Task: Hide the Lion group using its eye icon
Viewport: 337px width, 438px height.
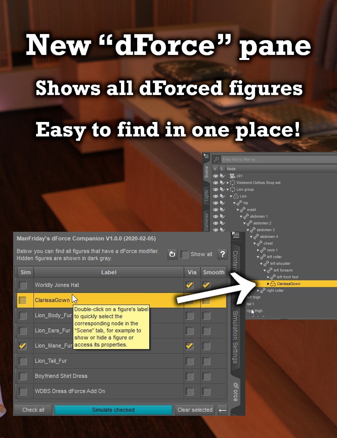Action: [216, 189]
